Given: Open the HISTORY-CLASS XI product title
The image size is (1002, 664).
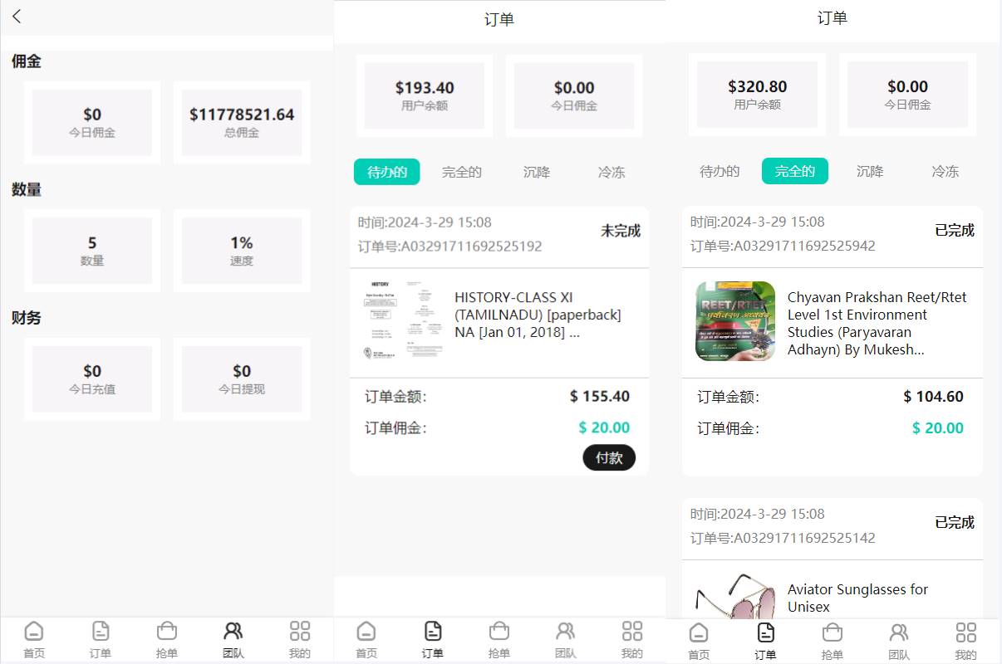Looking at the screenshot, I should click(x=538, y=315).
